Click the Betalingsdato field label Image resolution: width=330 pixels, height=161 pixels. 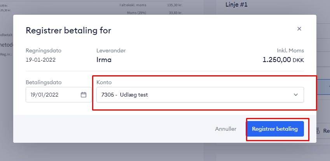pos(44,82)
